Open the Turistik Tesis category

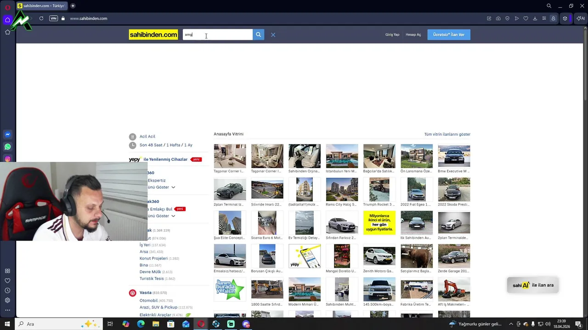152,279
